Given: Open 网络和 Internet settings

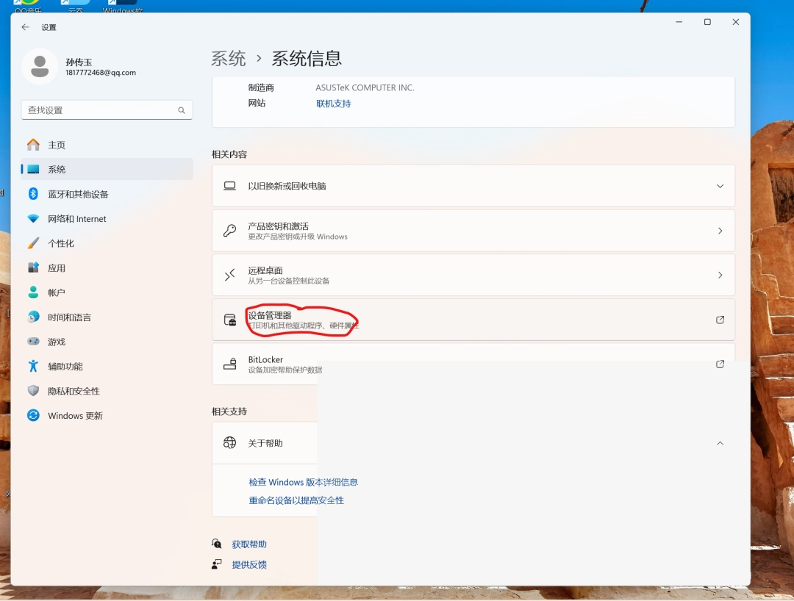Looking at the screenshot, I should (x=107, y=218).
